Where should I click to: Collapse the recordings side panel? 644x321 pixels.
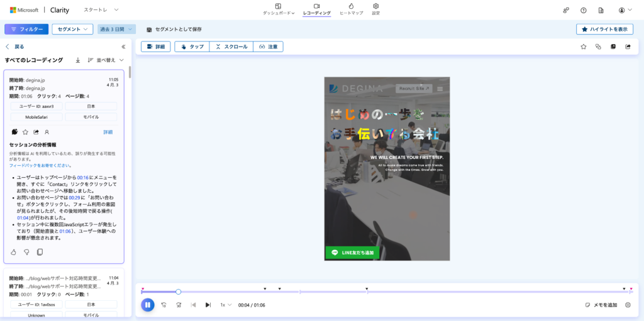click(x=123, y=46)
